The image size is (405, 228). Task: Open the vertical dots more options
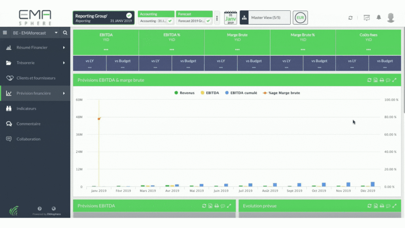[217, 18]
